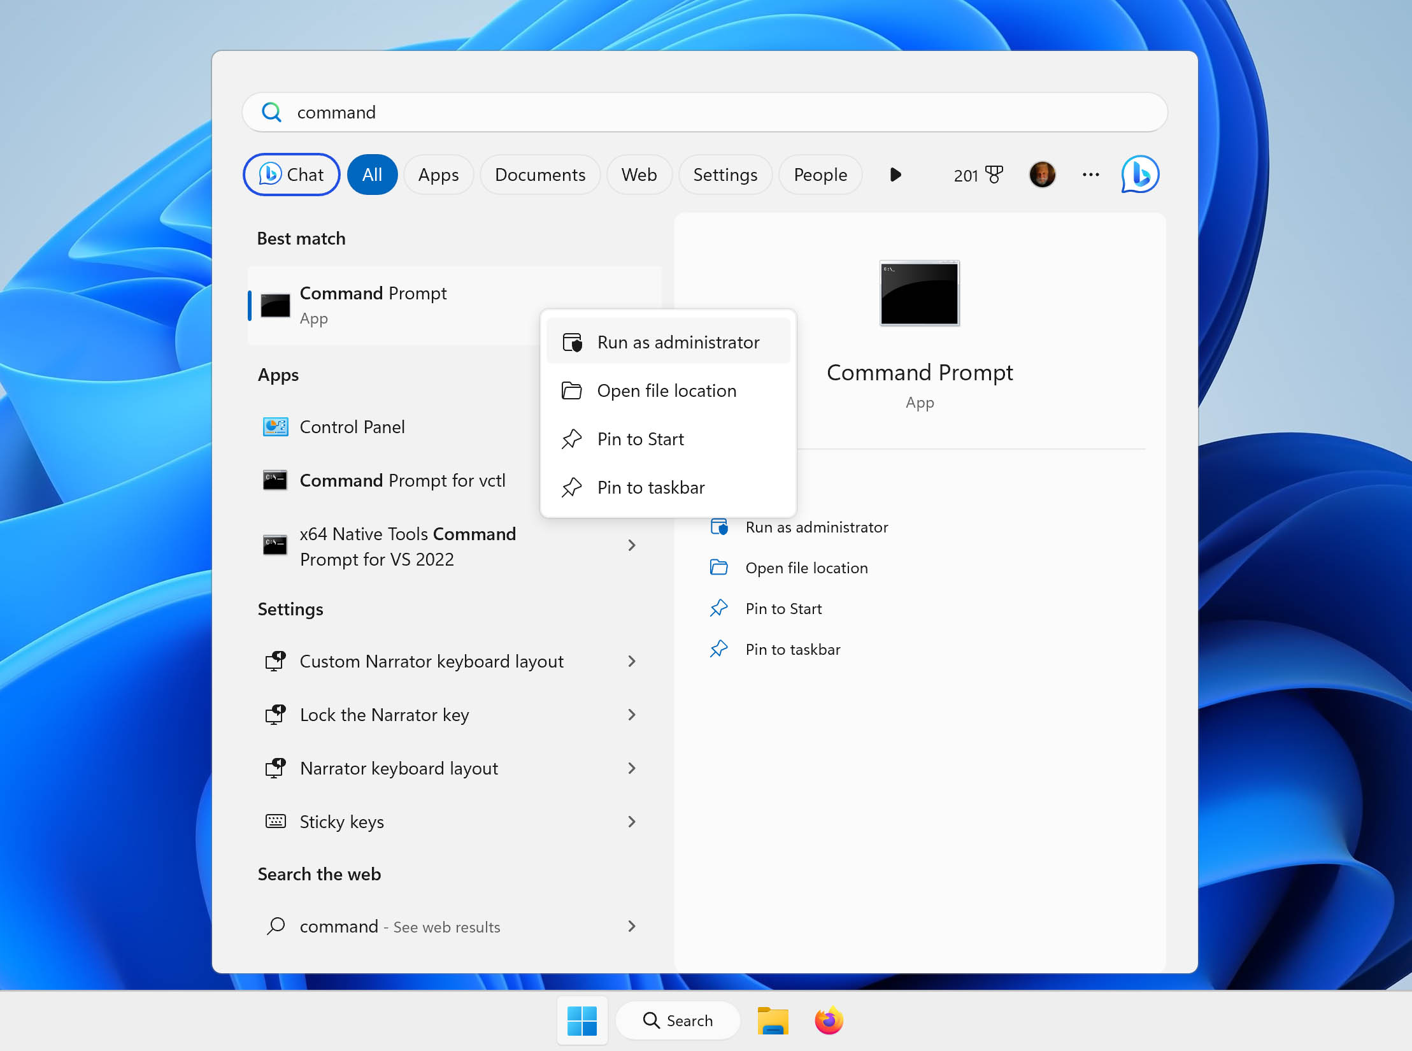This screenshot has width=1412, height=1051.
Task: Choose Run as administrator in context menu
Action: tap(668, 342)
